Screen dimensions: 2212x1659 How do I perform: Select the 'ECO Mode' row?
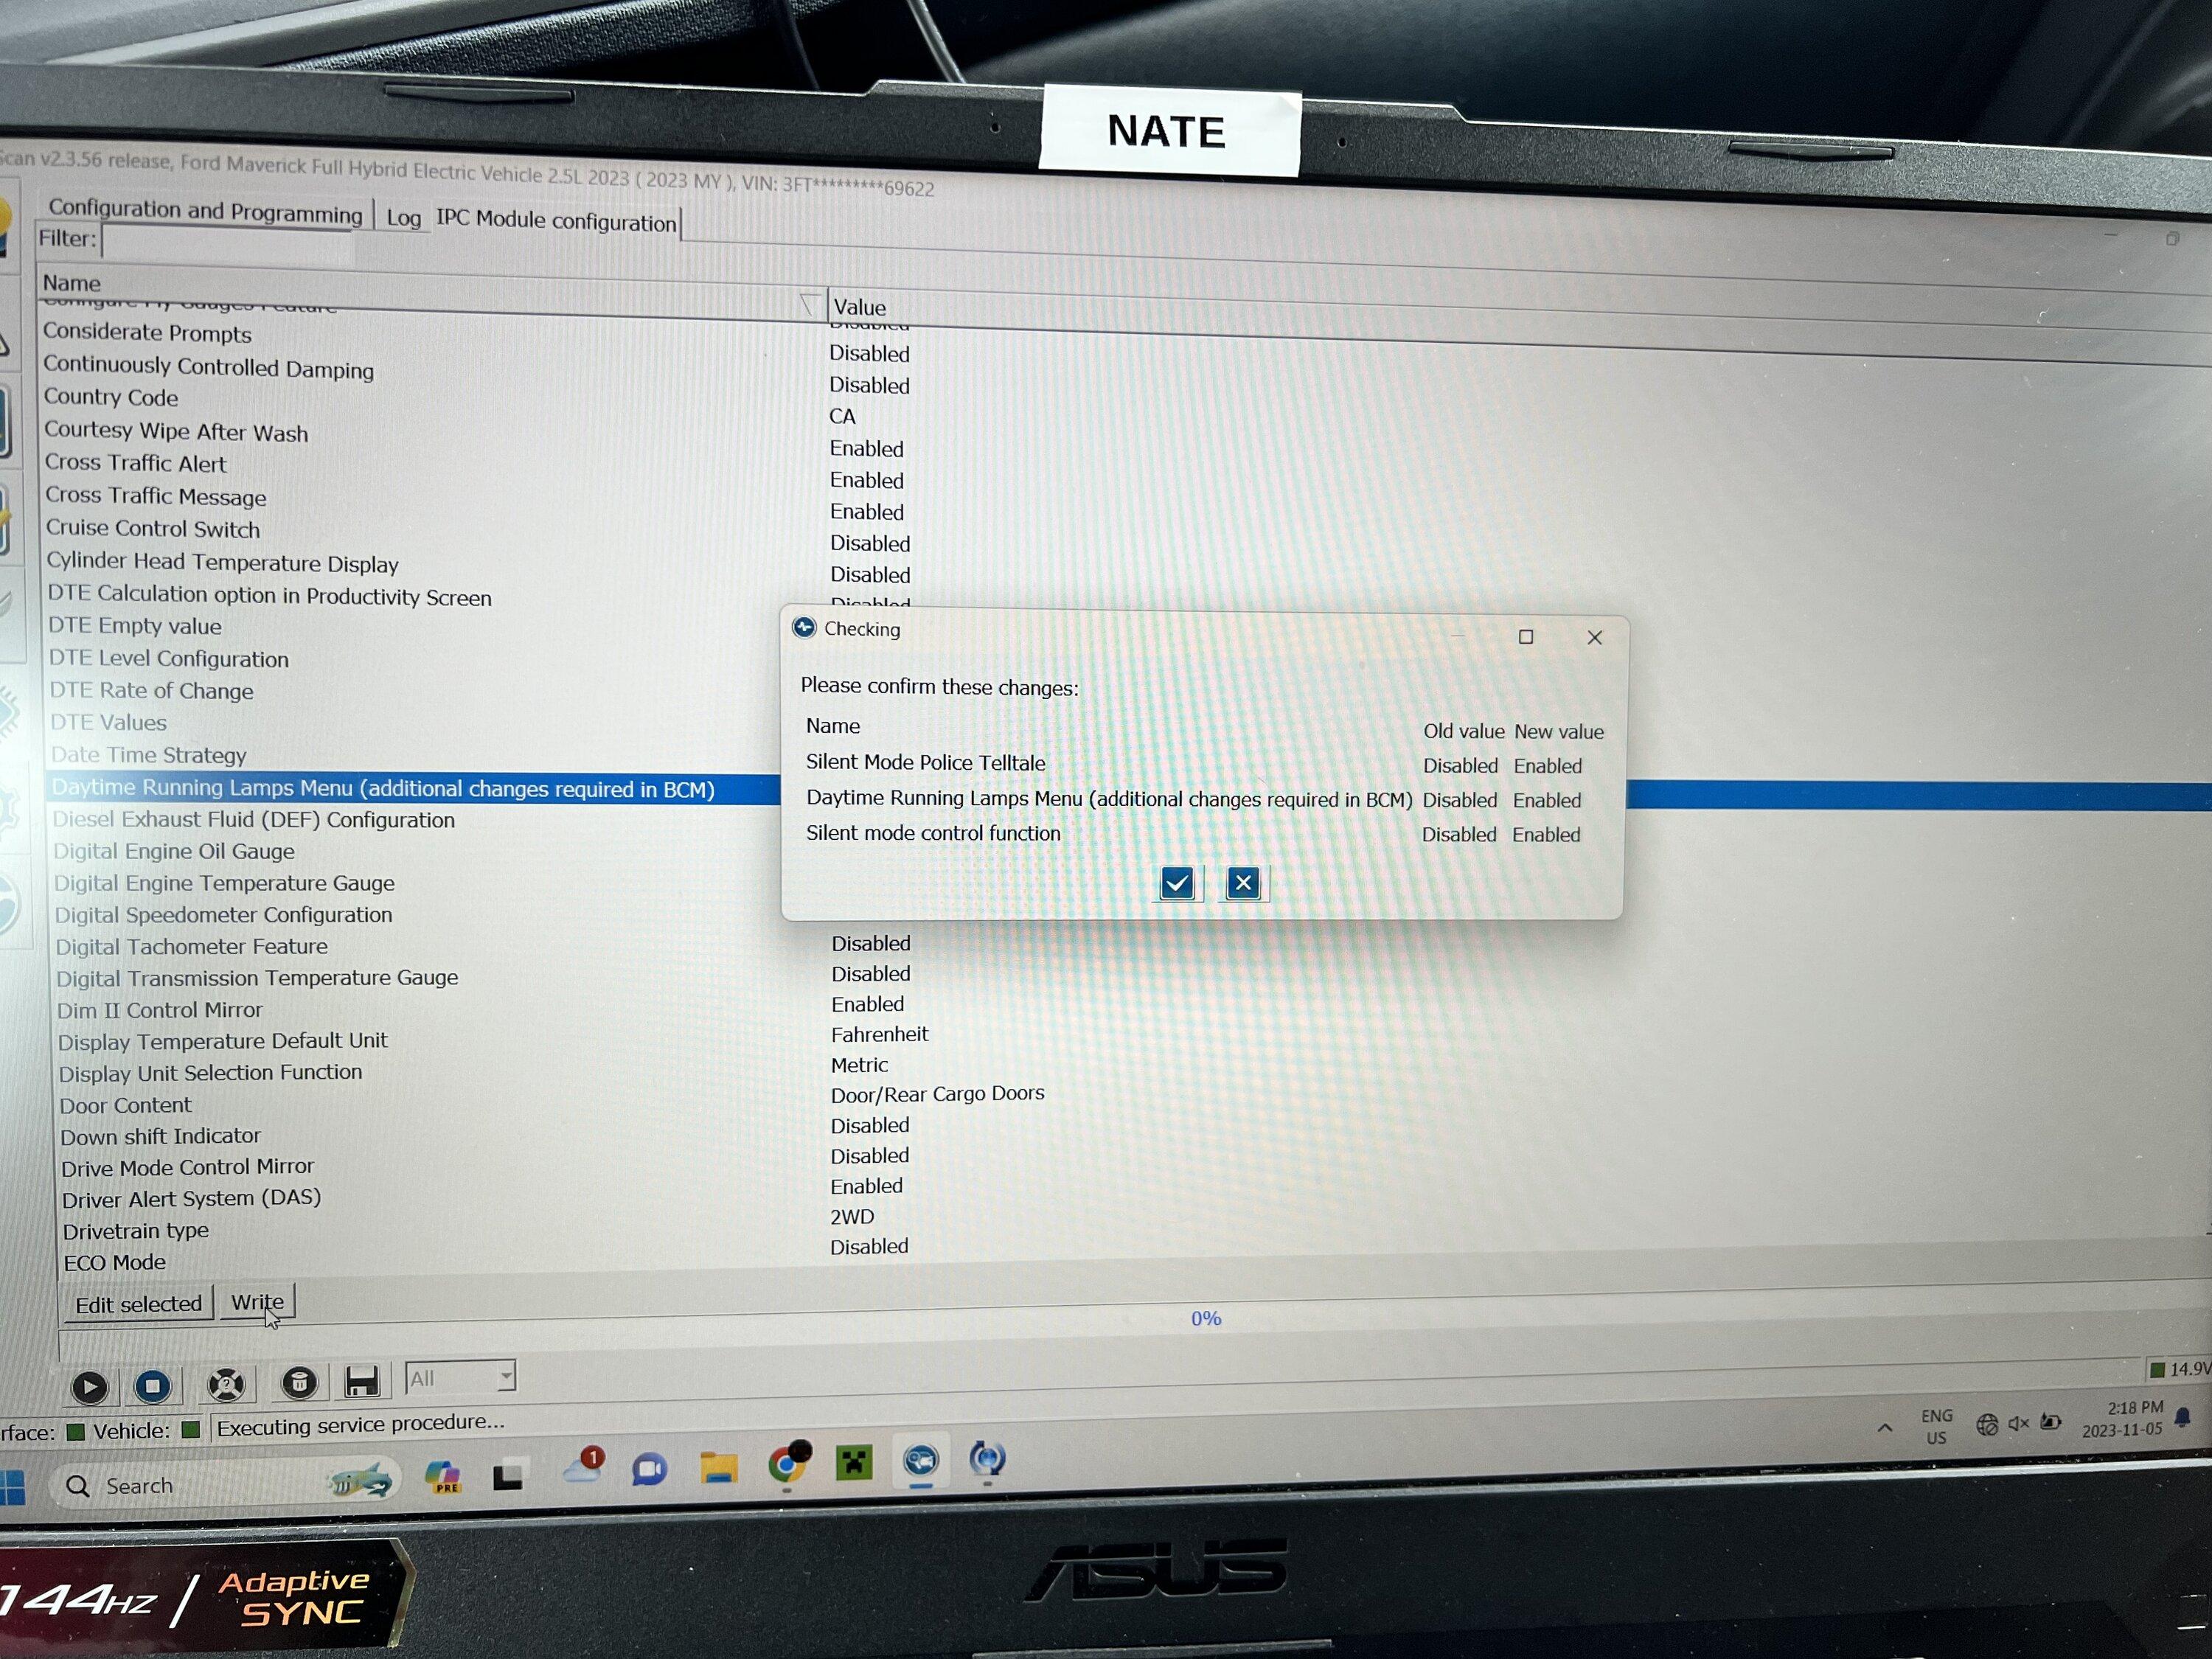[114, 1263]
